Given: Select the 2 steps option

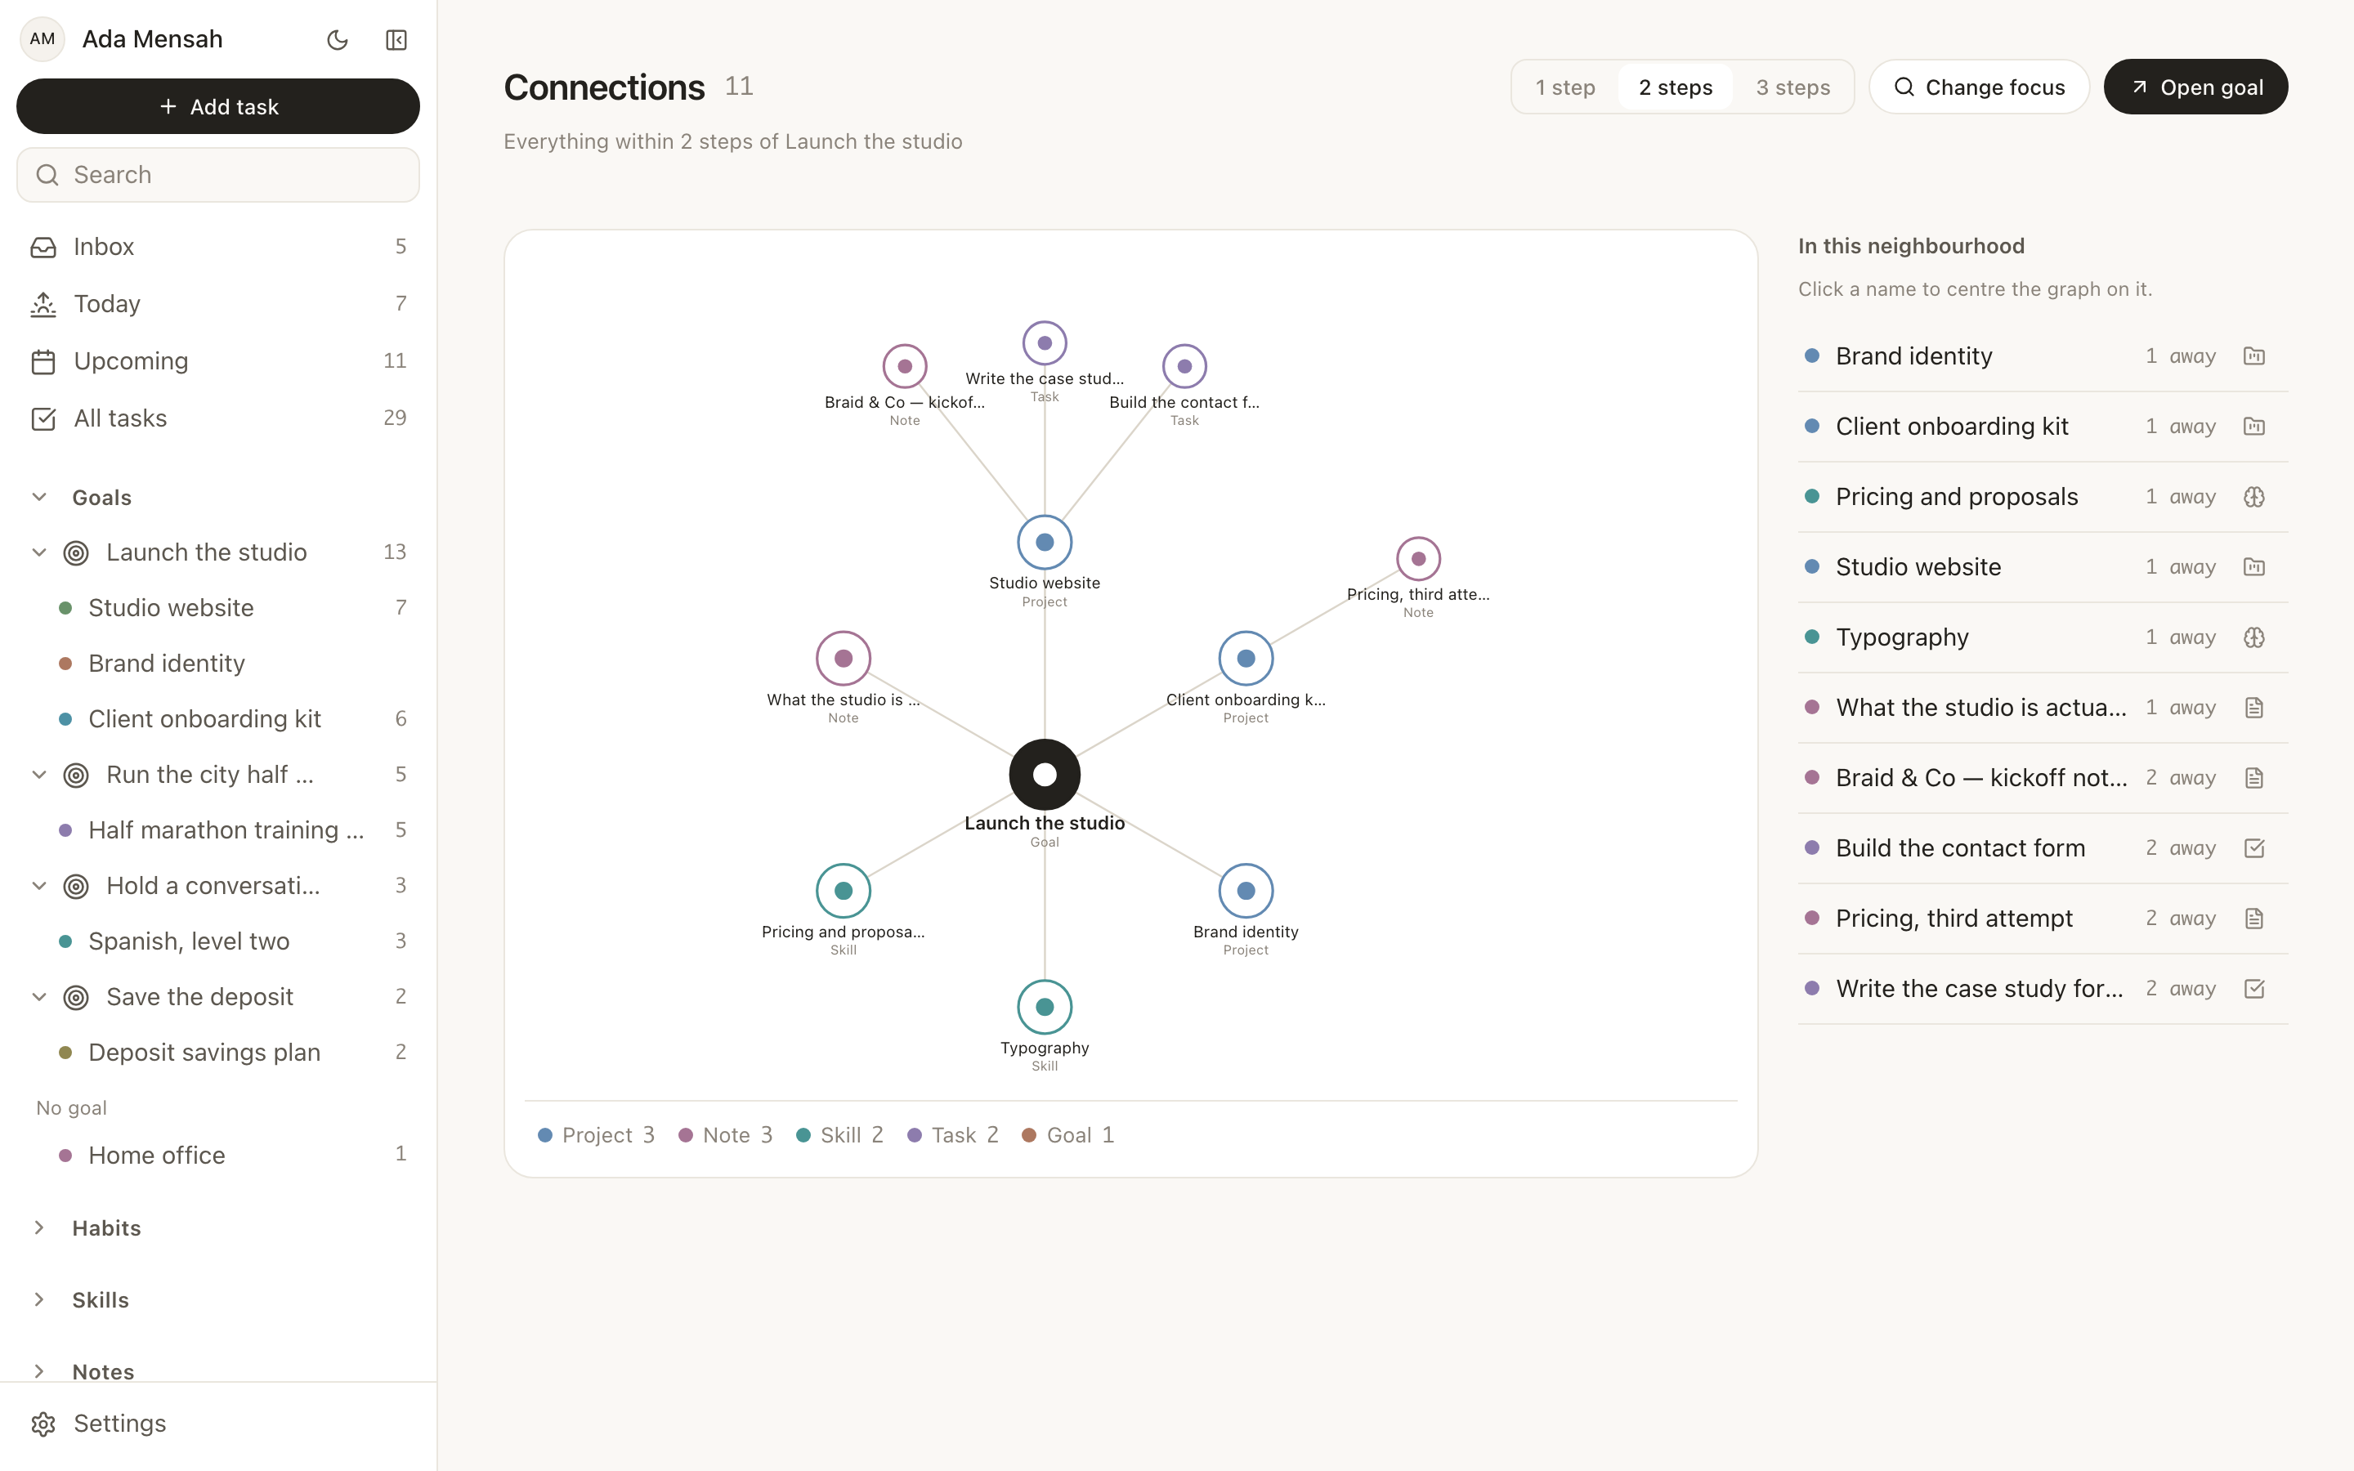Looking at the screenshot, I should point(1675,87).
